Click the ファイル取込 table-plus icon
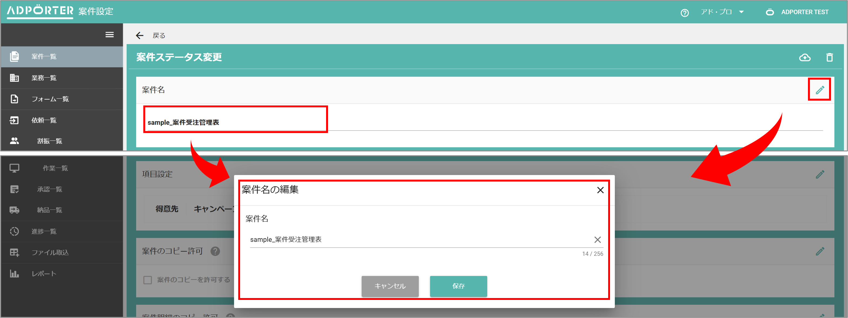 15,252
